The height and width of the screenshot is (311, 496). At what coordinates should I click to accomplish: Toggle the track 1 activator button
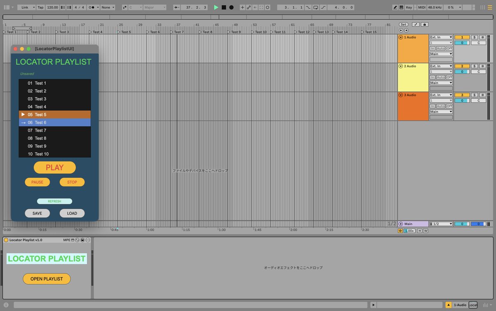[462, 37]
